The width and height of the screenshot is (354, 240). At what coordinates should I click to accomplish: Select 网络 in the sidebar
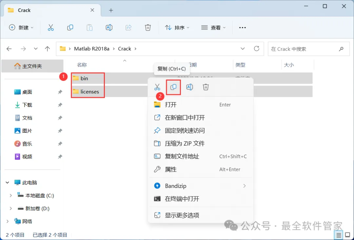[27, 221]
